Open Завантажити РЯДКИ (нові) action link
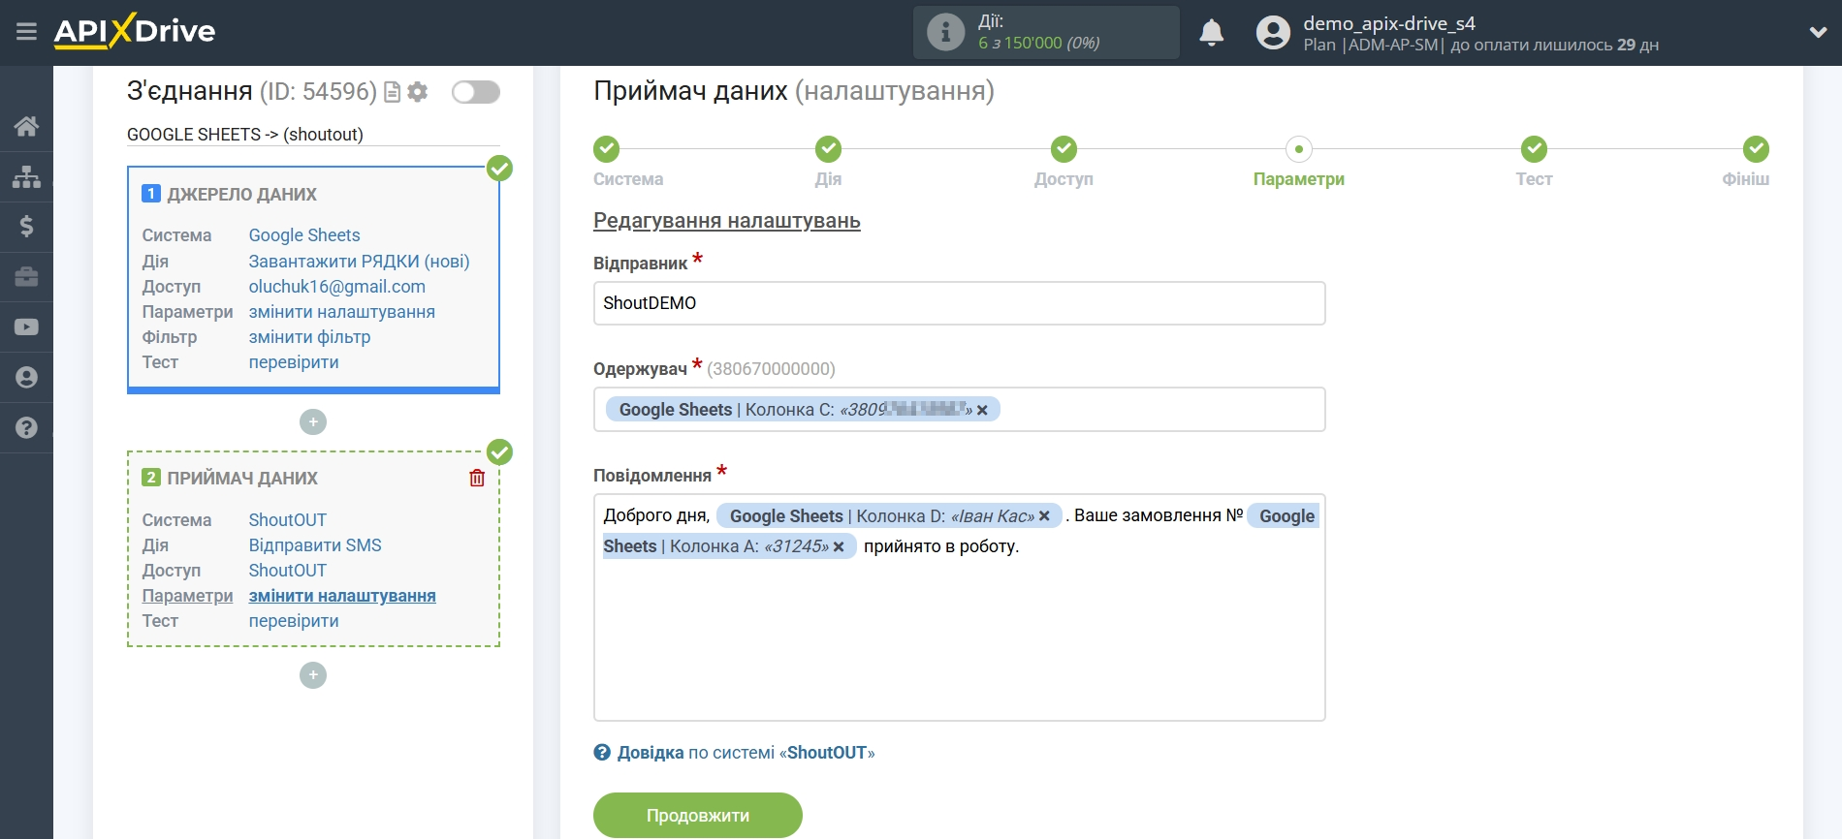1842x839 pixels. point(359,262)
